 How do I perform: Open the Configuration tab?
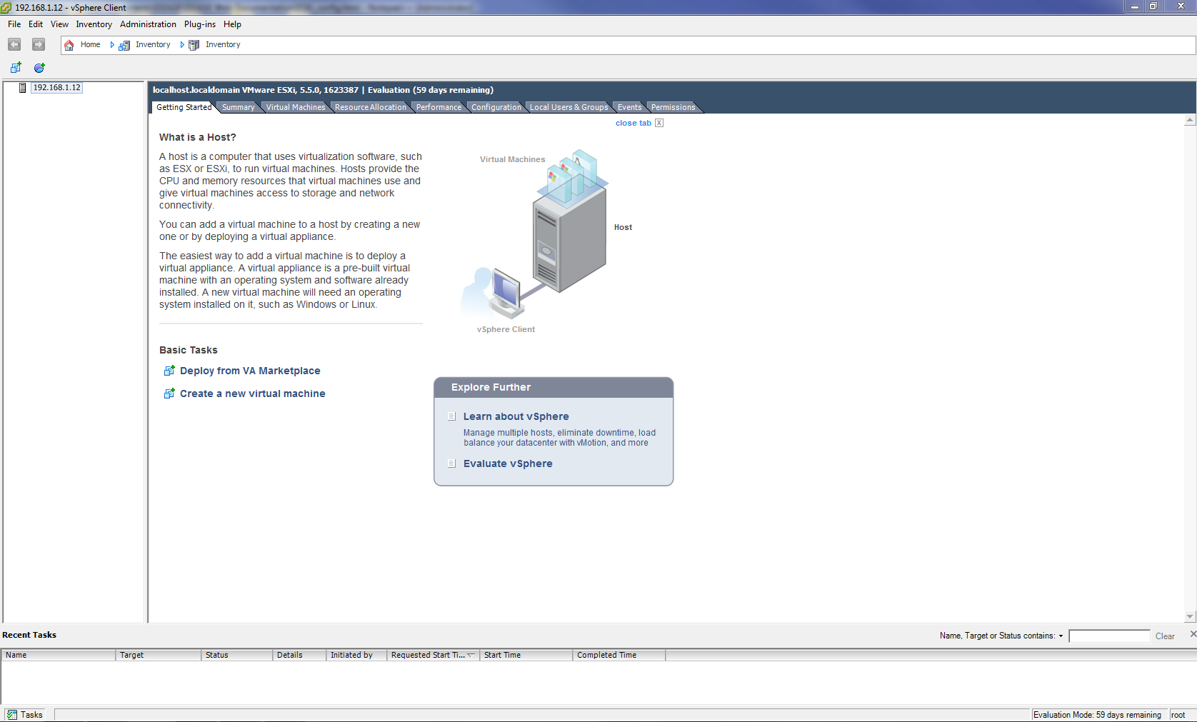click(x=496, y=107)
